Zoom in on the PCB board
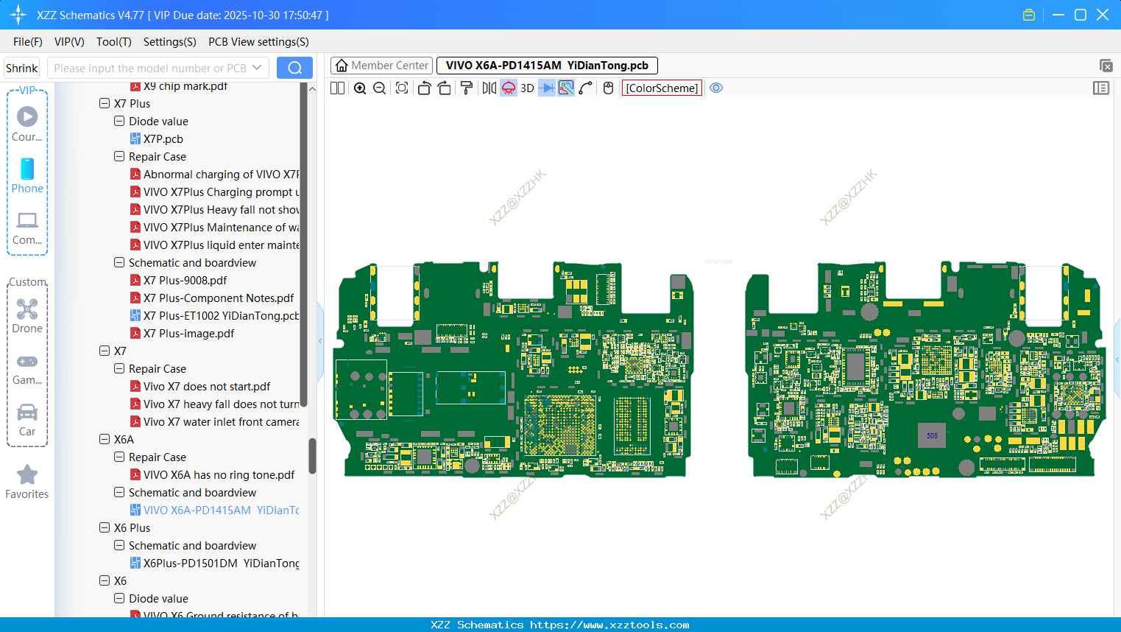The width and height of the screenshot is (1121, 632). [360, 88]
